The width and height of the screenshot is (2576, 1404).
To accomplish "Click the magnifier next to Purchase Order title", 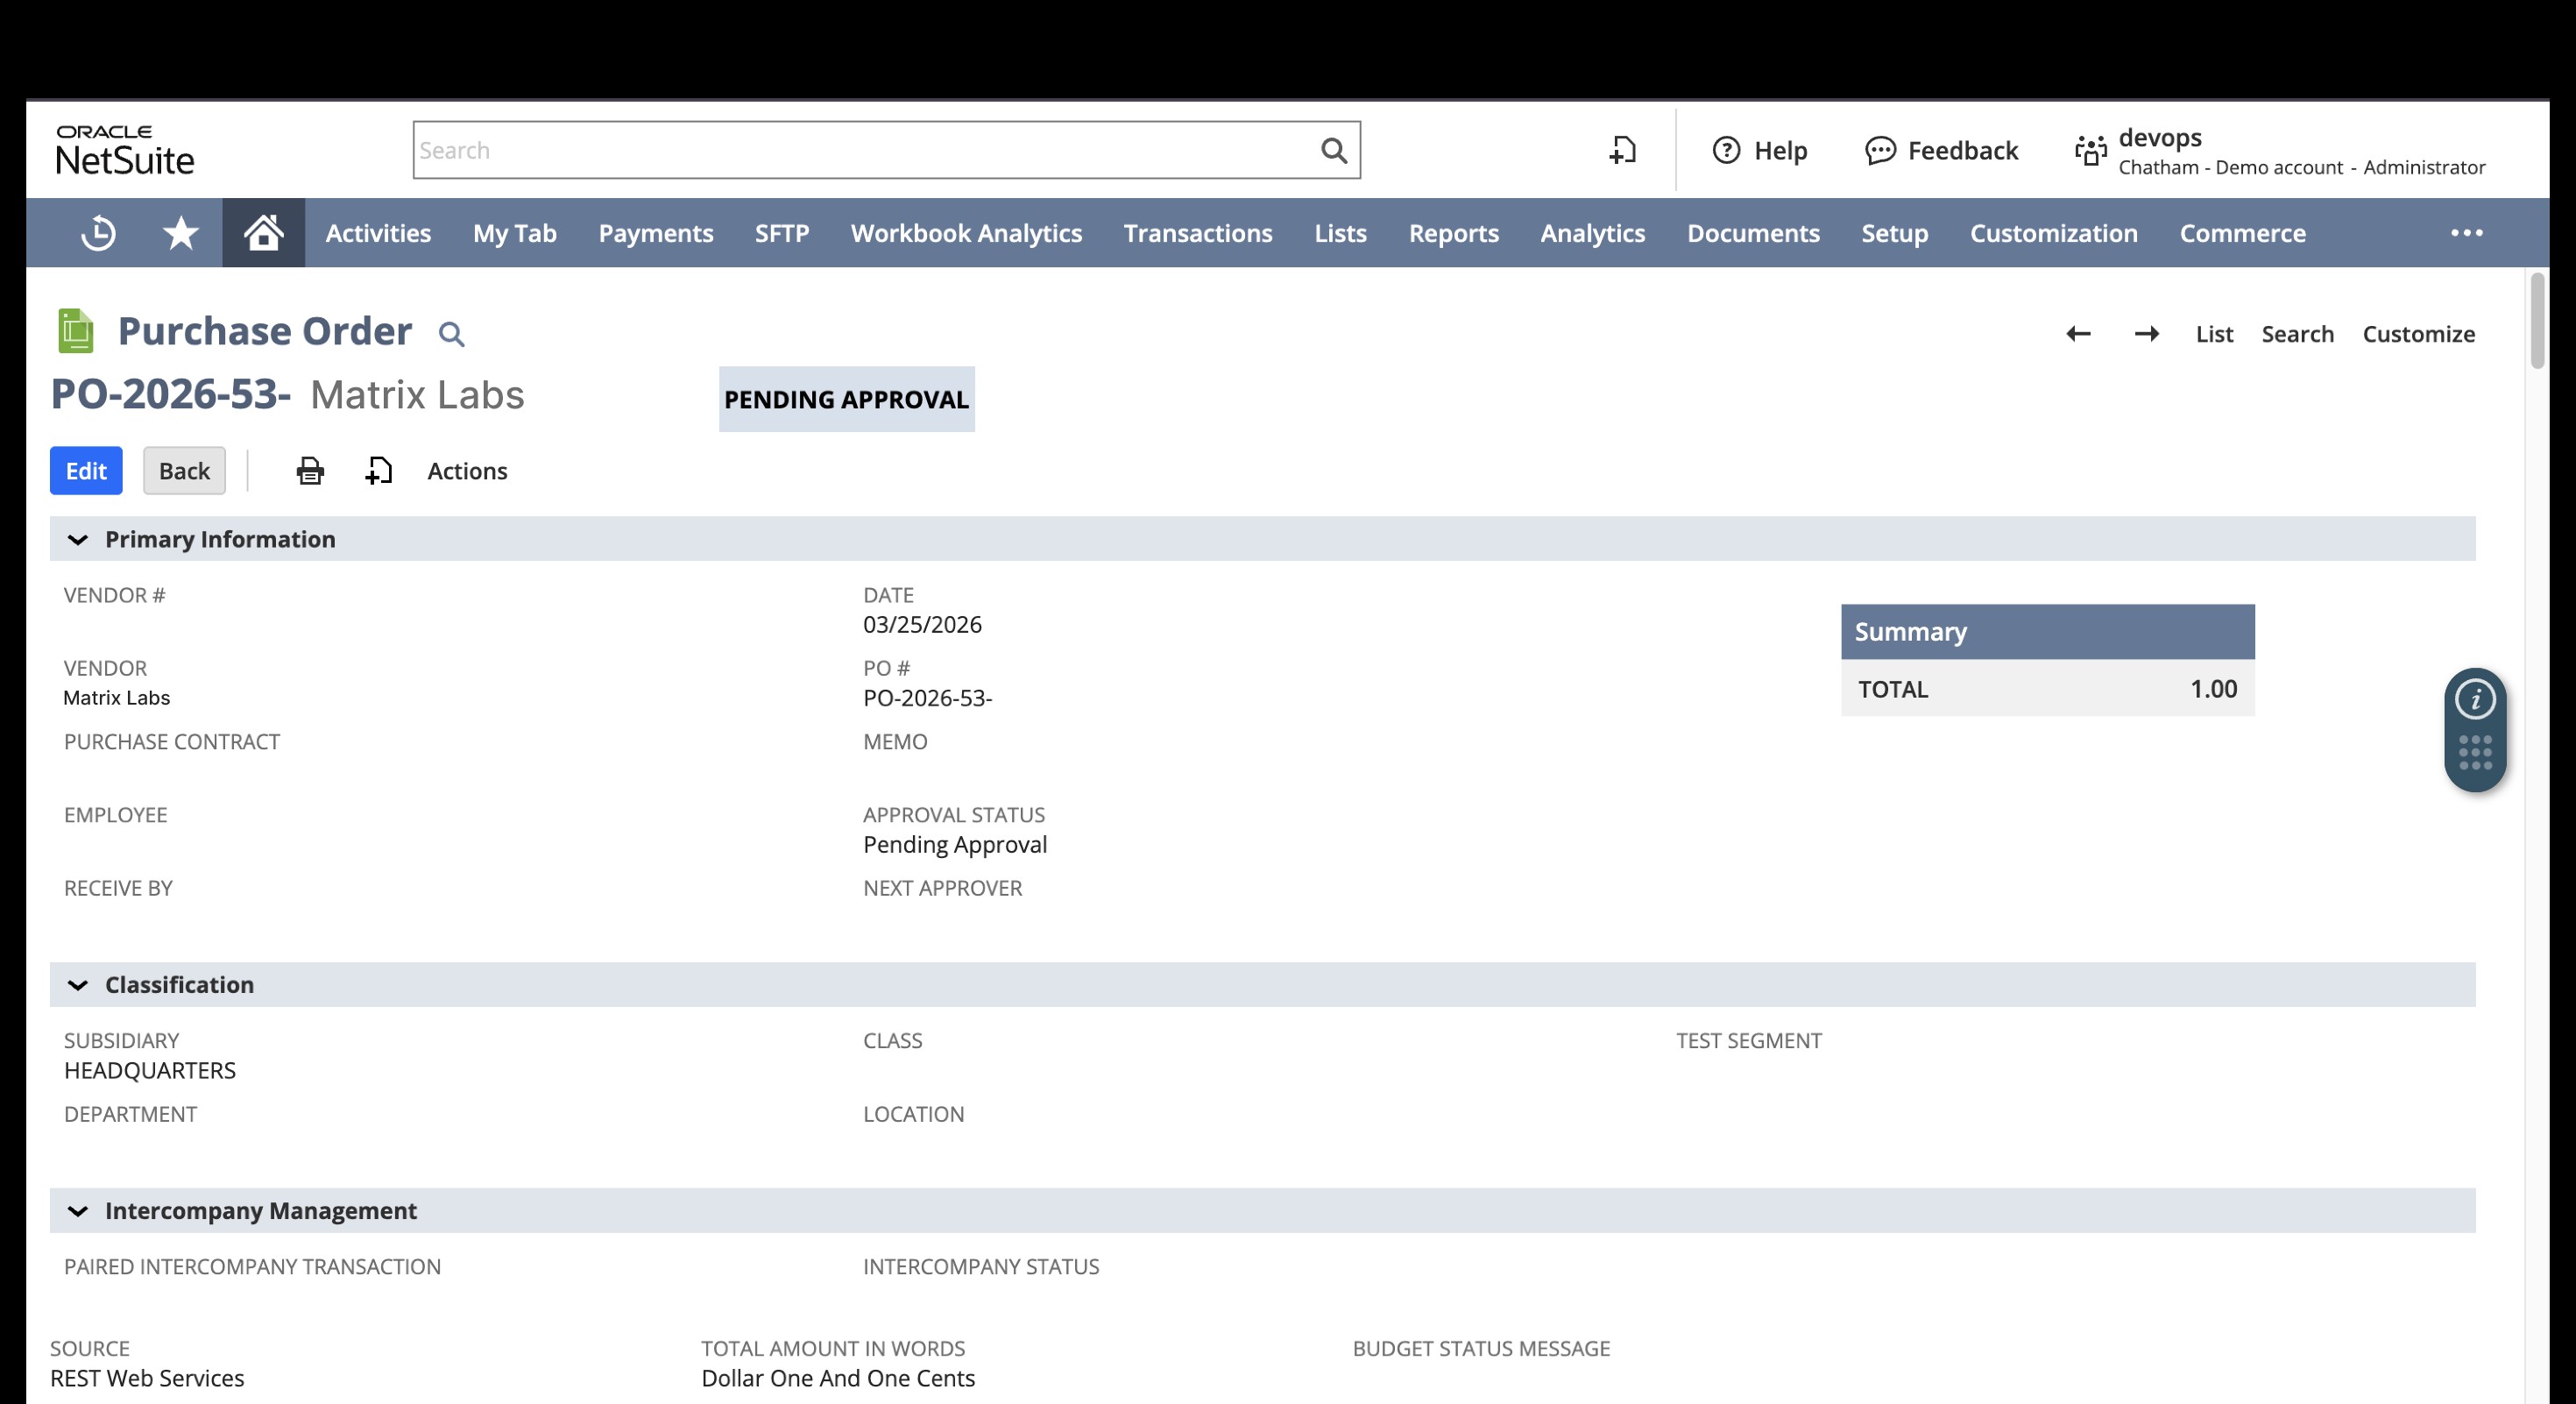I will click(x=452, y=334).
